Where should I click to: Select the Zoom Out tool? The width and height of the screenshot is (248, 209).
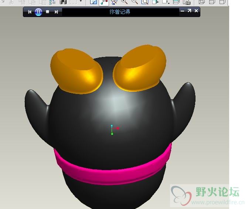135,2
